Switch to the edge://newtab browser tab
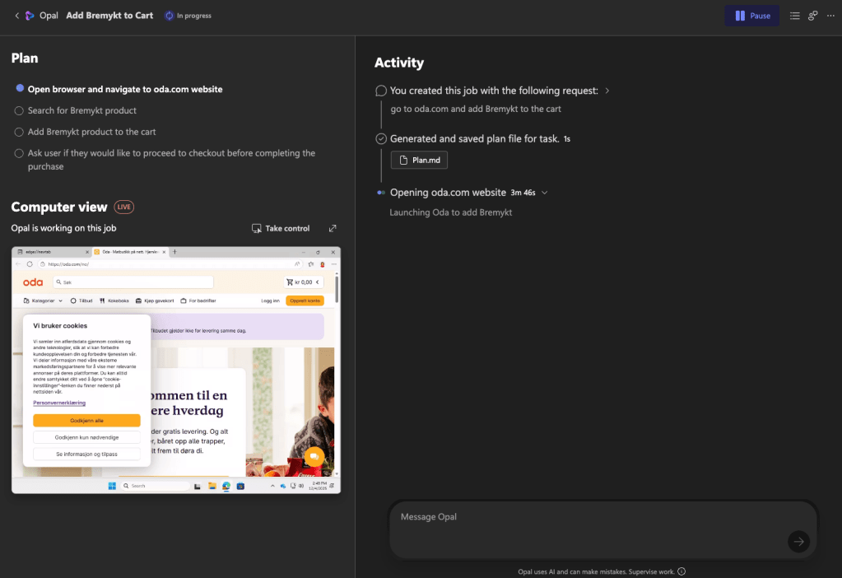Viewport: 842px width, 578px height. point(49,251)
